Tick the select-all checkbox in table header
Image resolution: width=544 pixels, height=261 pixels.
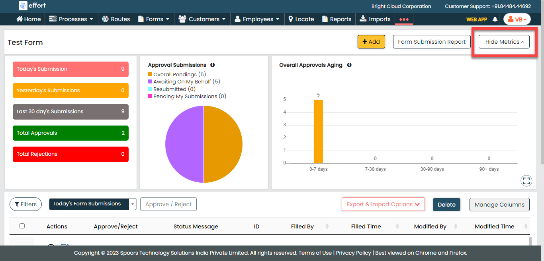tap(22, 226)
